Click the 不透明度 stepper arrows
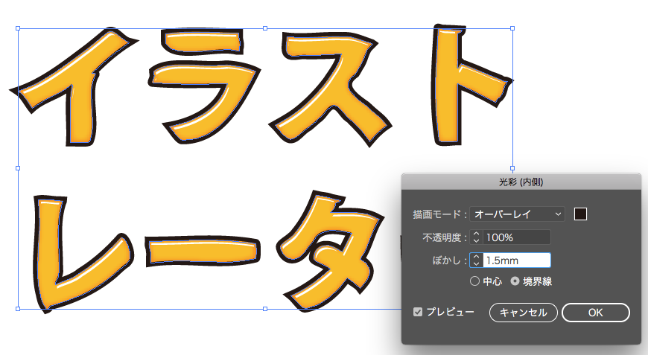The image size is (648, 355). click(x=476, y=237)
